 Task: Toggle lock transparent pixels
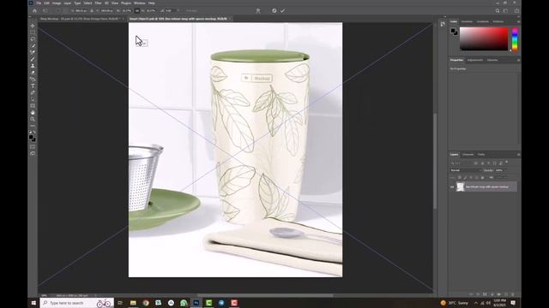(460, 178)
